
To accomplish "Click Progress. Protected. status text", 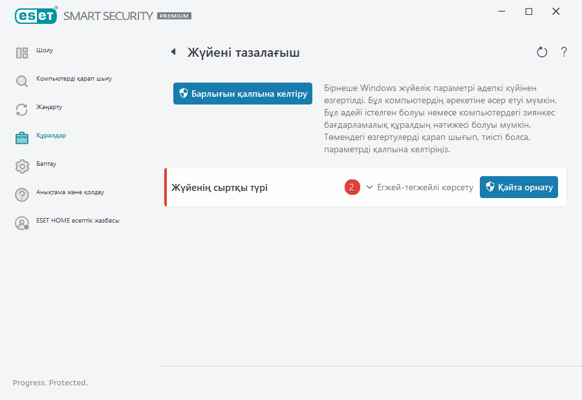I will coord(50,383).
